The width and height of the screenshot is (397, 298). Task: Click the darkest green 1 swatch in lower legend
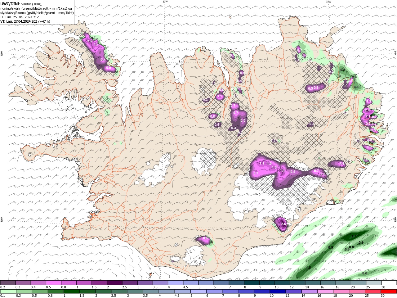[71, 291]
